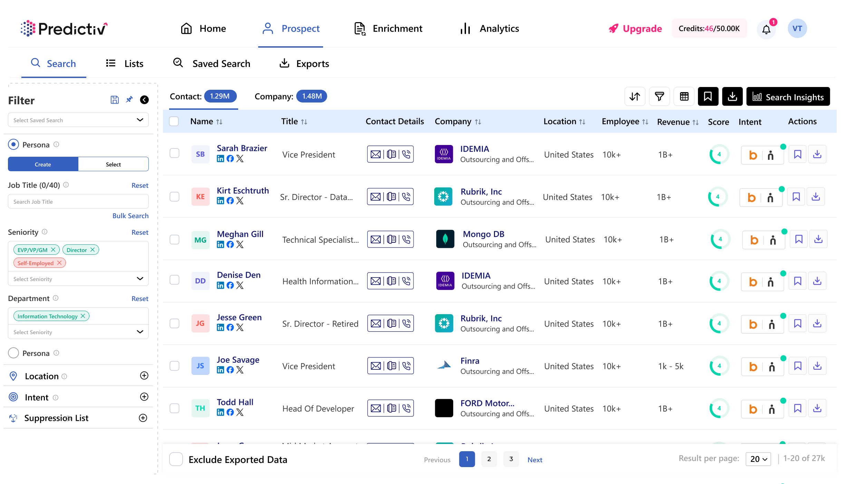Viewport: 845px width, 484px height.
Task: Select the top Persona radio button
Action: click(13, 144)
